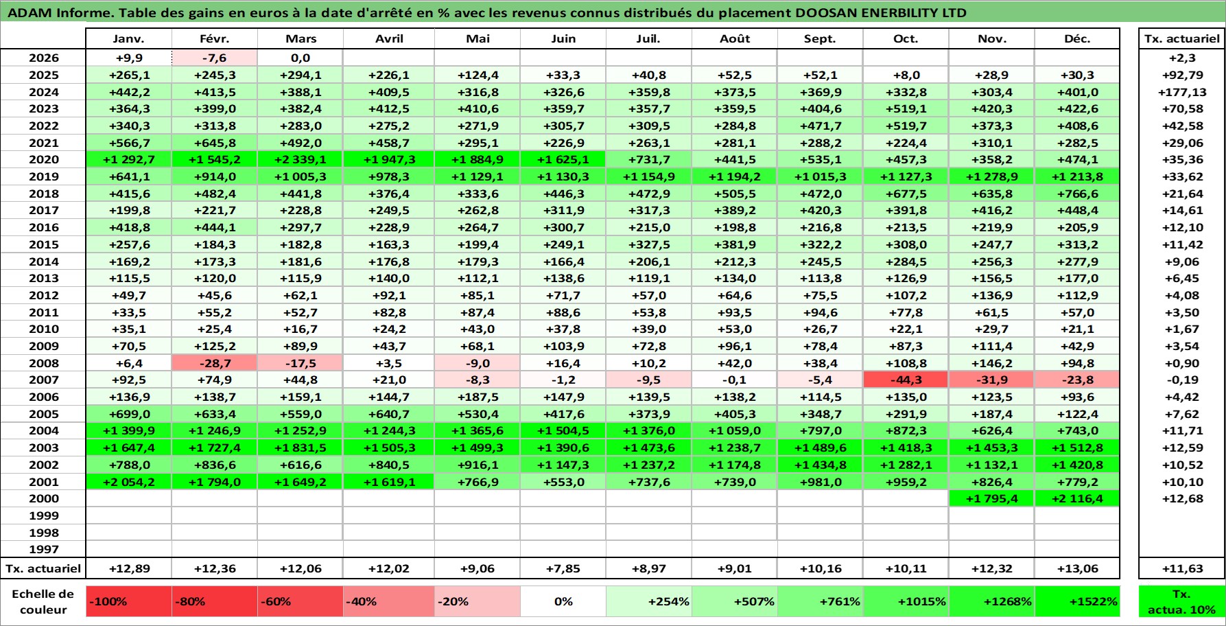
Task: Select the 2026 row label
Action: 43,58
